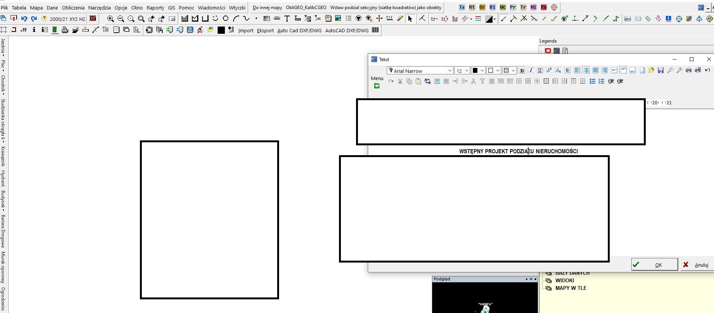Select the circle drawing tool

226,18
